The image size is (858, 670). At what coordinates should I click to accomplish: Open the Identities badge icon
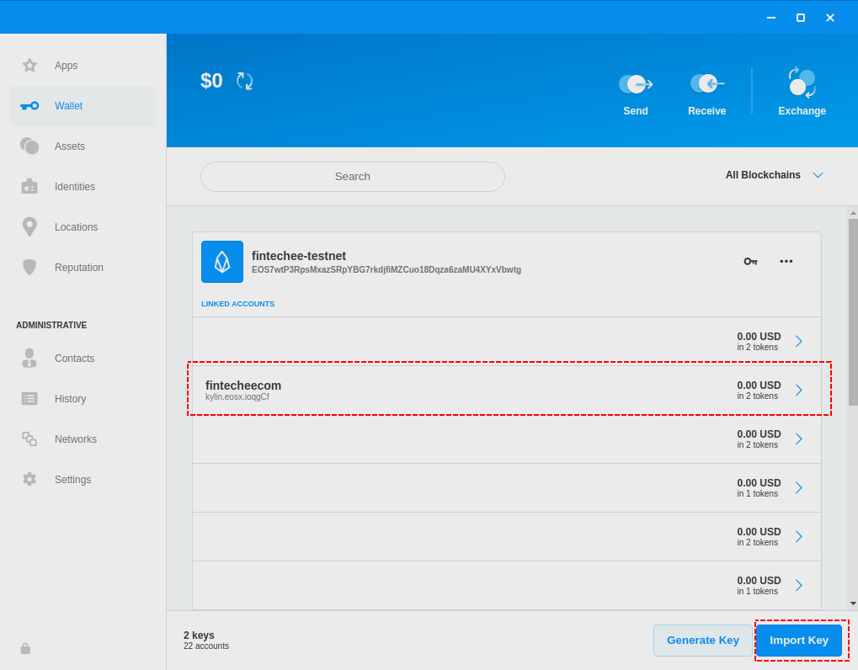(x=29, y=187)
